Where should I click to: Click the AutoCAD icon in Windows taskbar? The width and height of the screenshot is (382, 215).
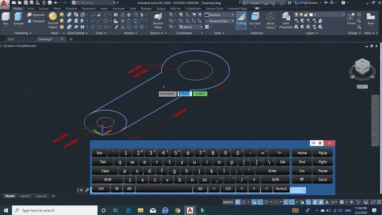[190, 210]
